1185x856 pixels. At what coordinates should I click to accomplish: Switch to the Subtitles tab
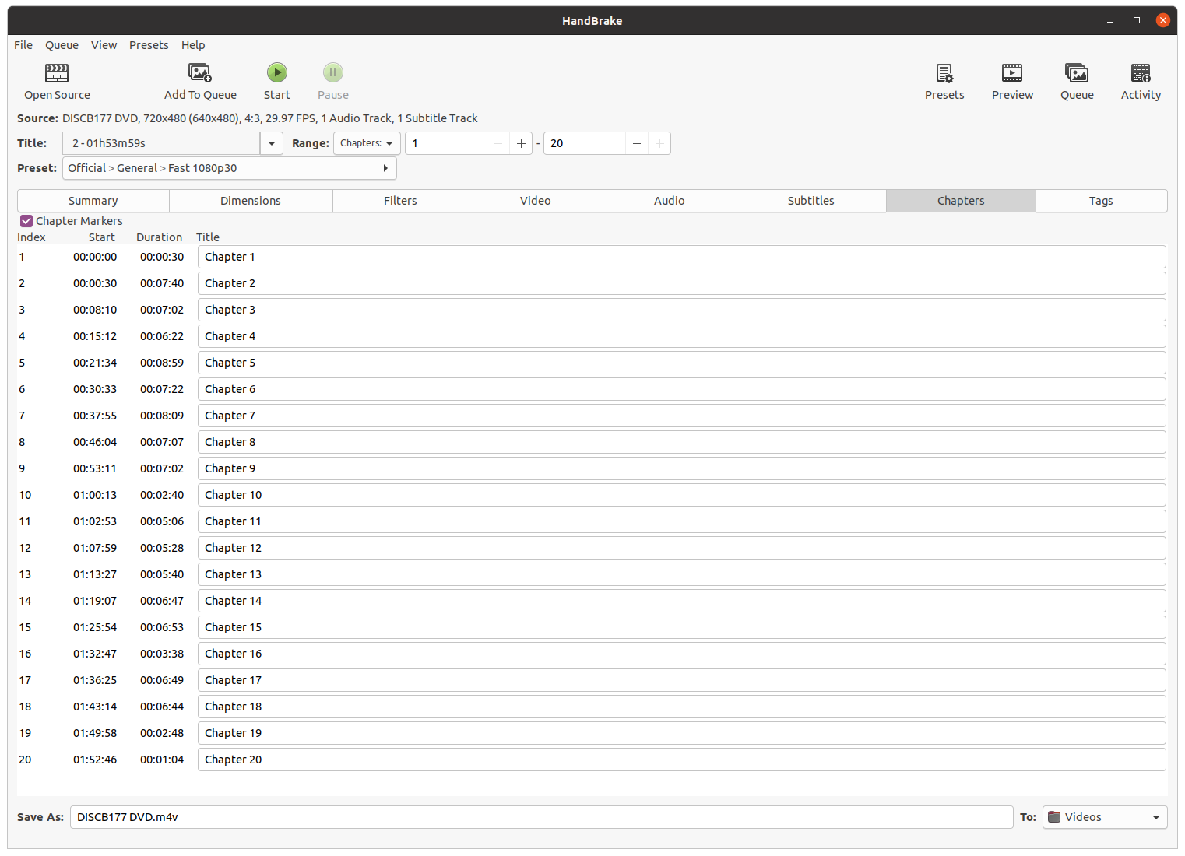coord(811,200)
